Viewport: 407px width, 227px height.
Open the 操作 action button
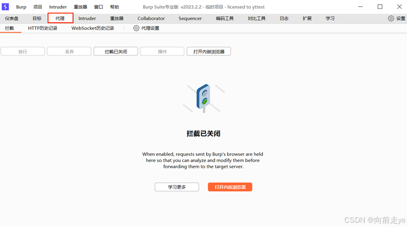point(162,52)
